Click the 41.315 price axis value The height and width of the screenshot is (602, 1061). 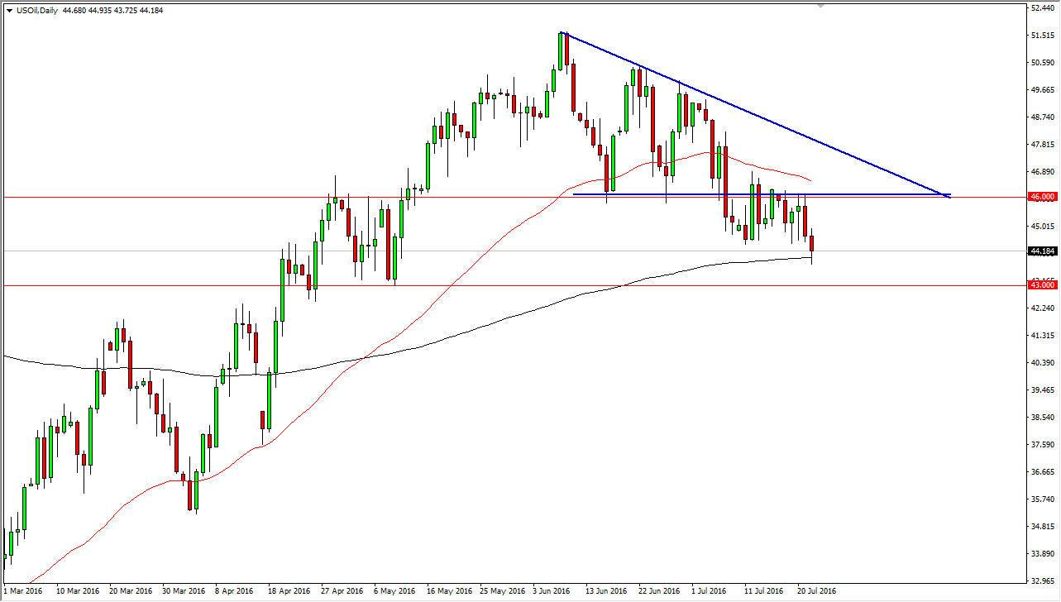pyautogui.click(x=1041, y=335)
